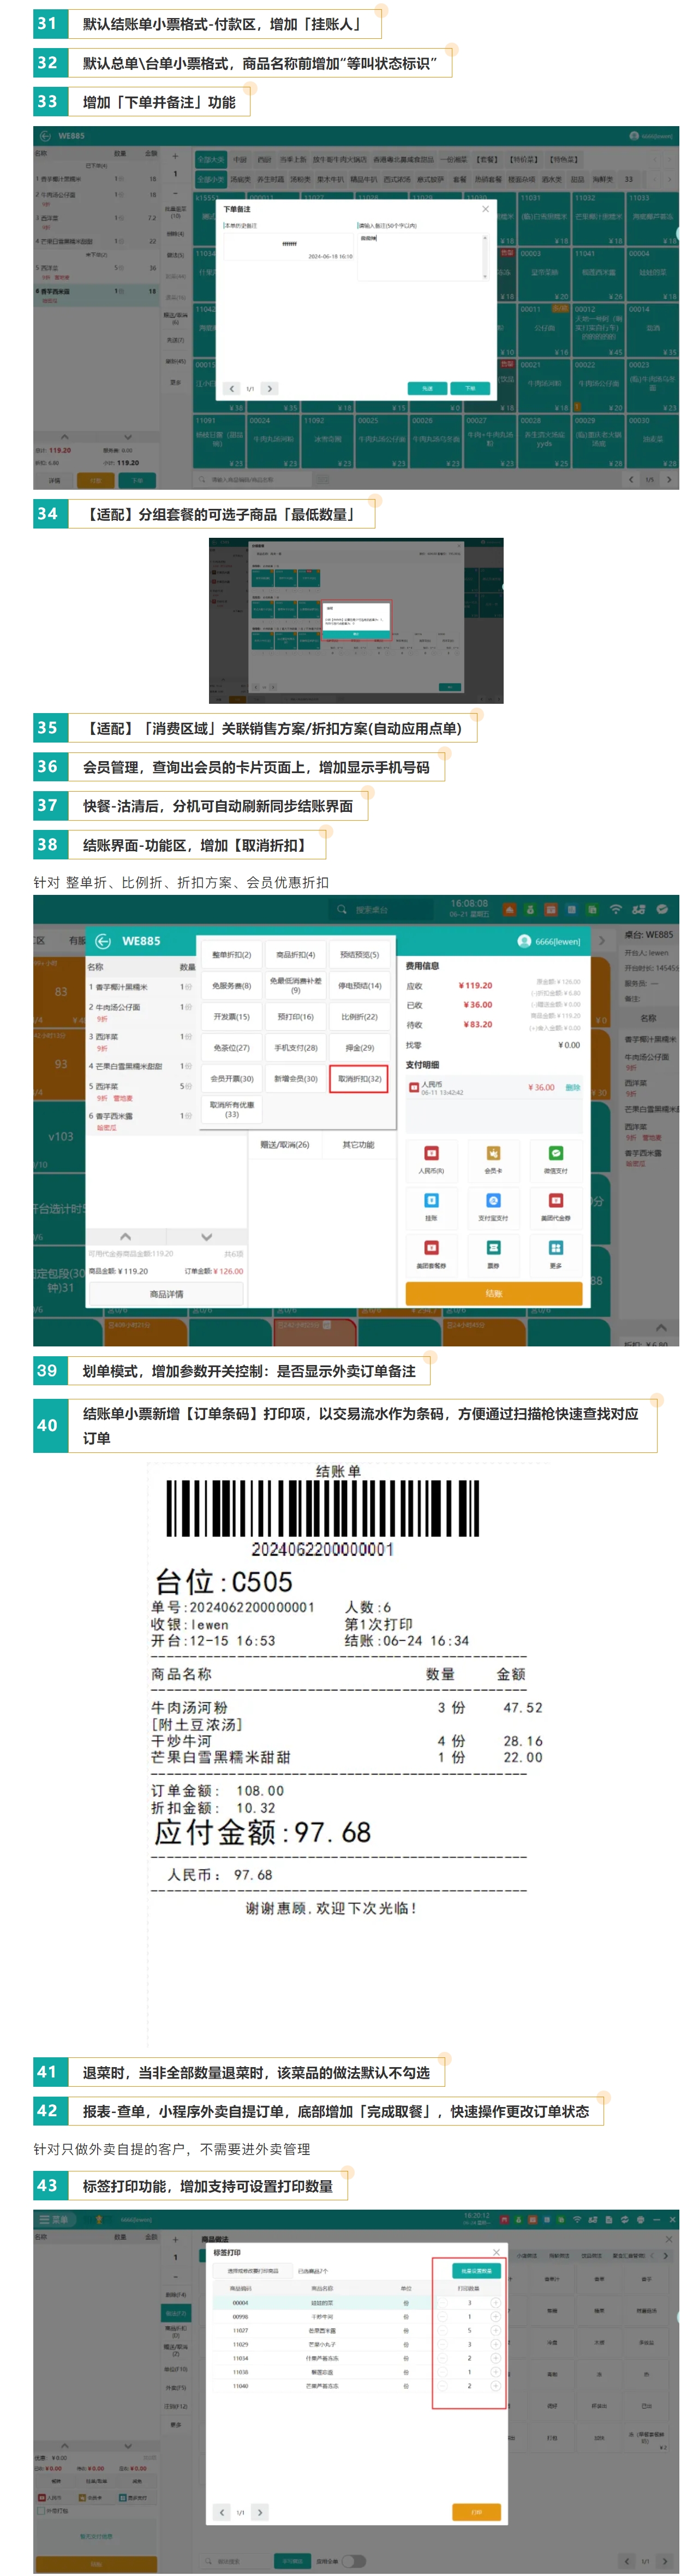Screen dimensions: 699x2576
Task: Click the 比例折(22) button
Action: (359, 1016)
